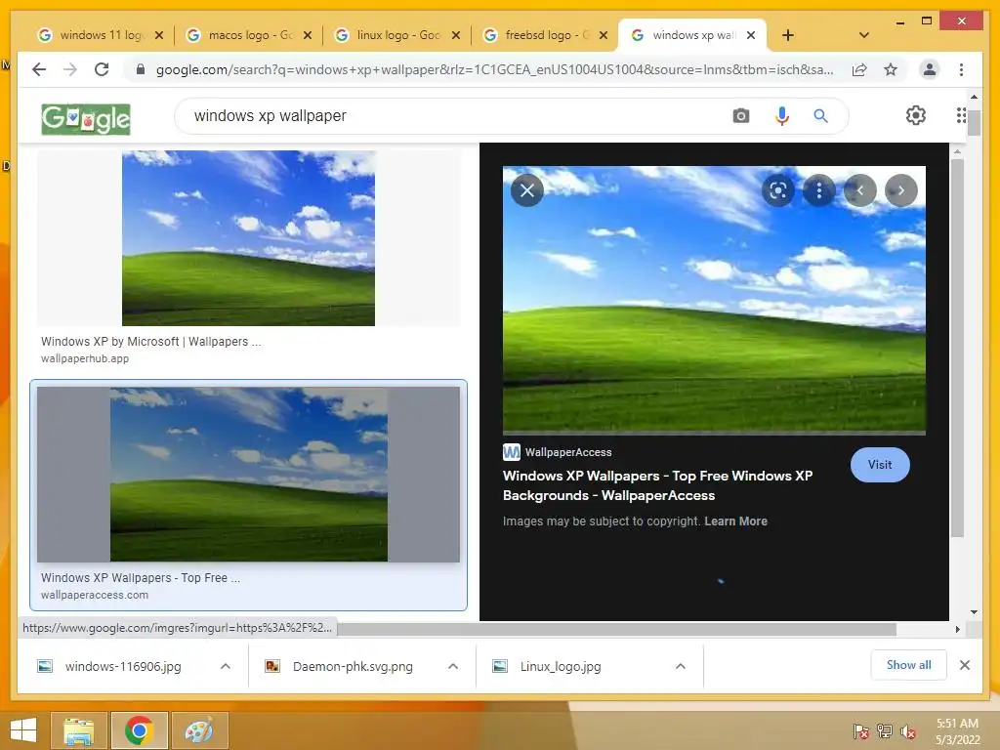Expand options for Daemon-phk.svg.png download
Viewport: 1000px width, 750px height.
pos(453,666)
